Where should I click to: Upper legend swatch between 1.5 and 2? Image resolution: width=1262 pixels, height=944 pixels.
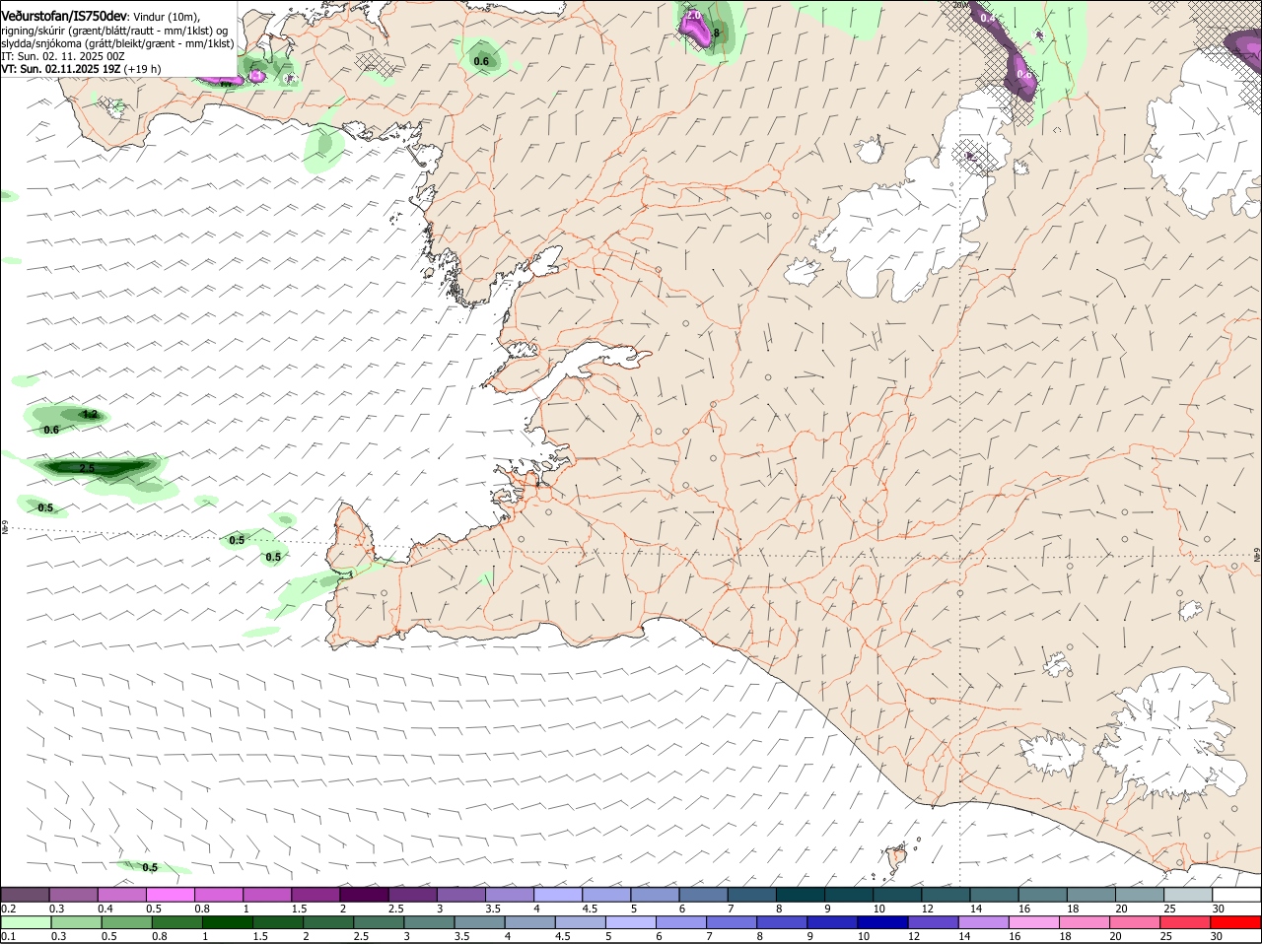(x=315, y=895)
